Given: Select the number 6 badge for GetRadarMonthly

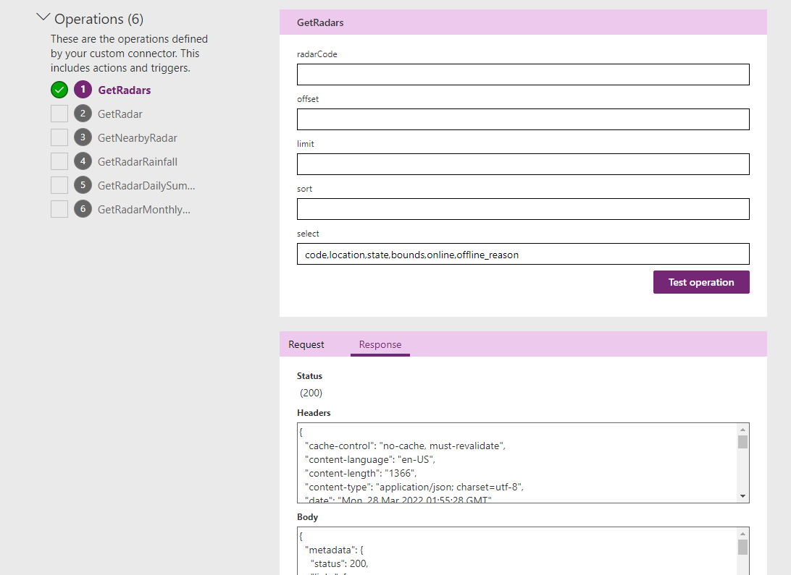Looking at the screenshot, I should pos(83,209).
